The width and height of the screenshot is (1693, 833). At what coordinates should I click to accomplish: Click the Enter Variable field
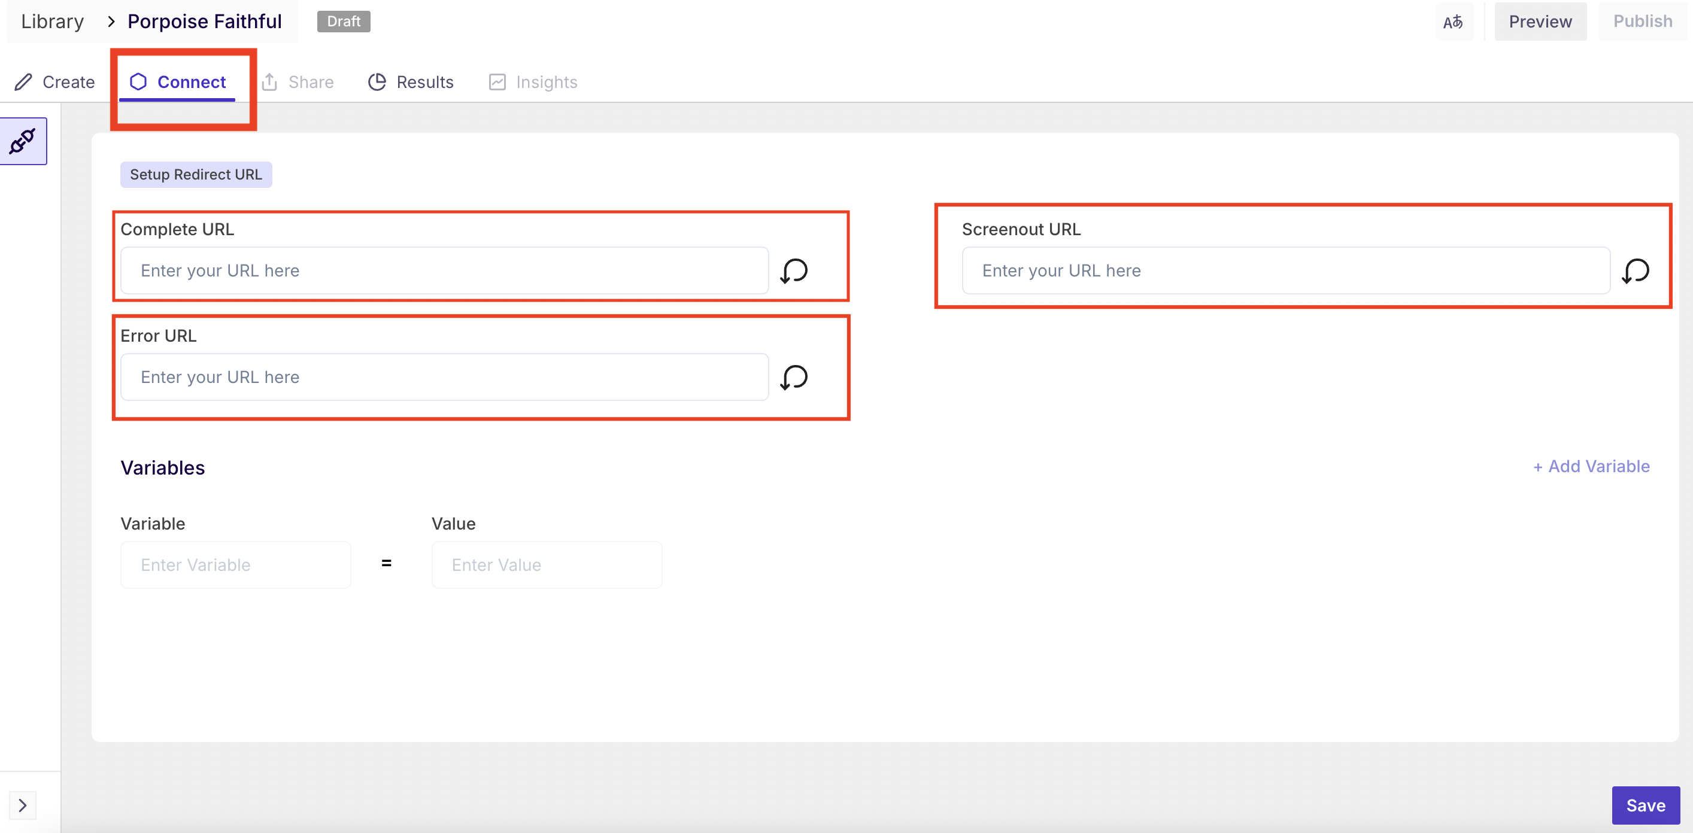pos(235,565)
